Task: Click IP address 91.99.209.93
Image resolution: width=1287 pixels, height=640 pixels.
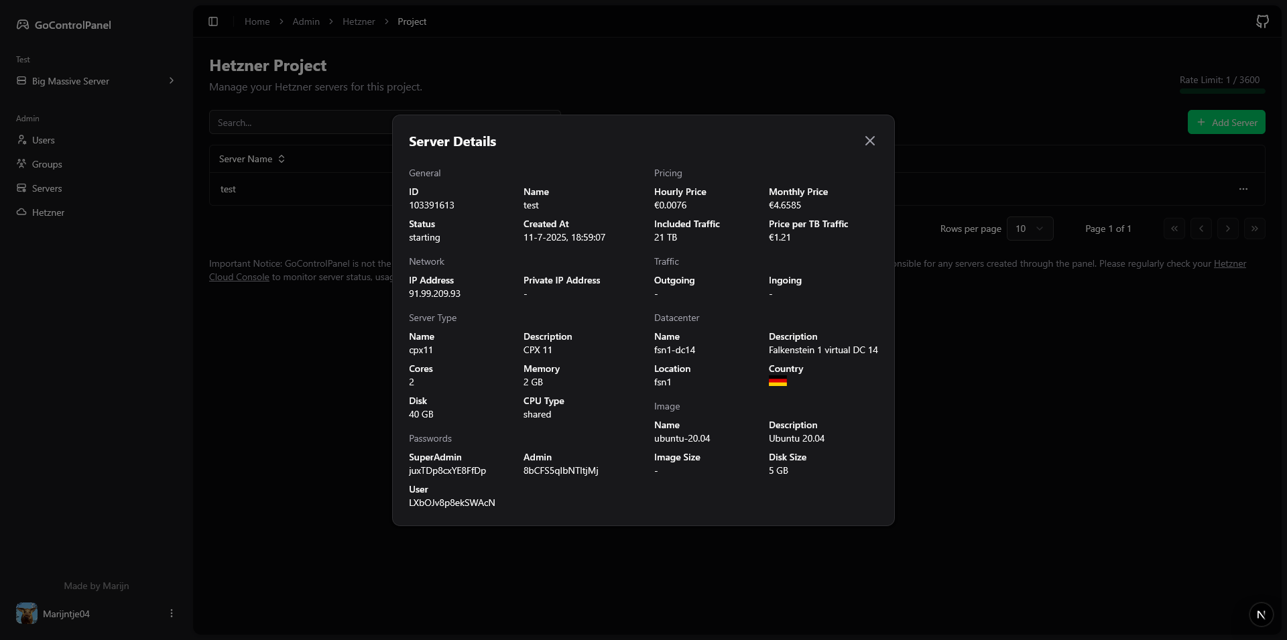Action: pos(434,294)
